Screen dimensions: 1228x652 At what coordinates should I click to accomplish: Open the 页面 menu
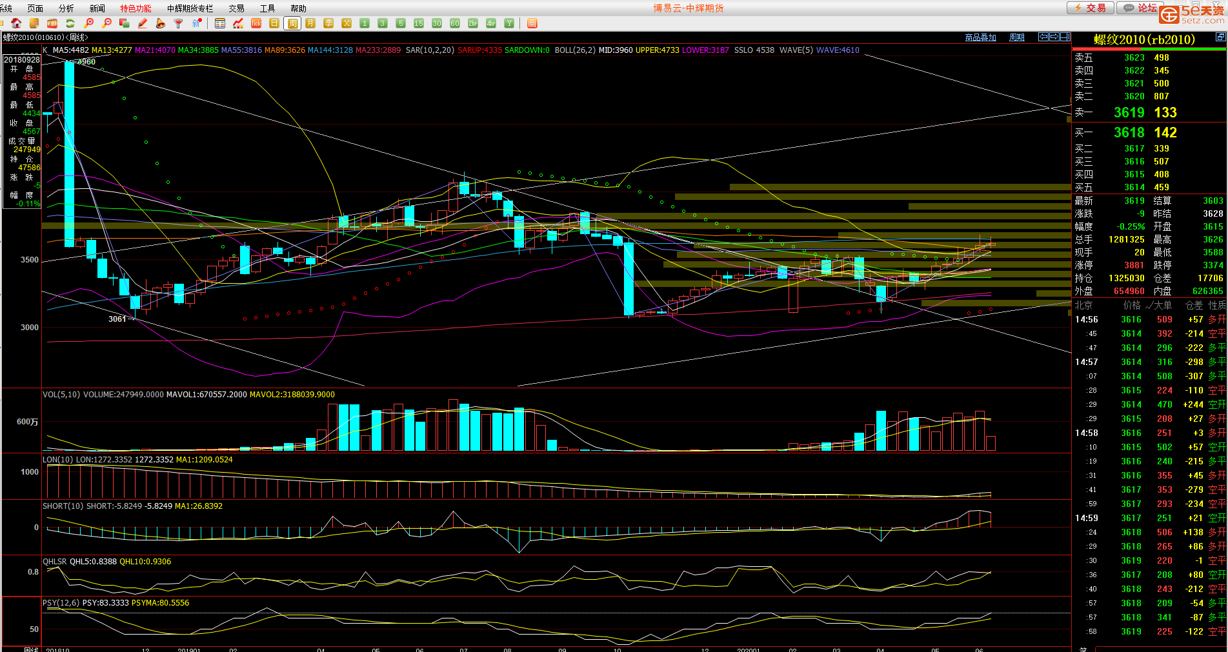(x=35, y=8)
